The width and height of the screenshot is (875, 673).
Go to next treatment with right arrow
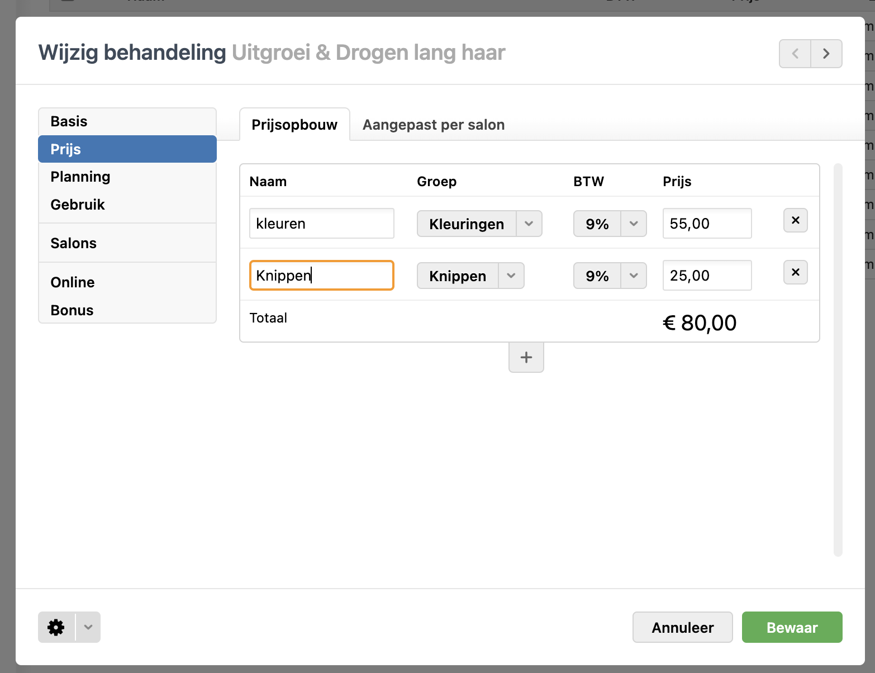(x=826, y=54)
